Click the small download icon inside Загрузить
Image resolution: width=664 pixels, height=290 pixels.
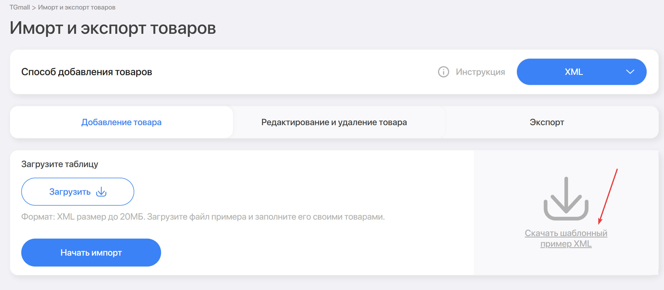pyautogui.click(x=101, y=192)
